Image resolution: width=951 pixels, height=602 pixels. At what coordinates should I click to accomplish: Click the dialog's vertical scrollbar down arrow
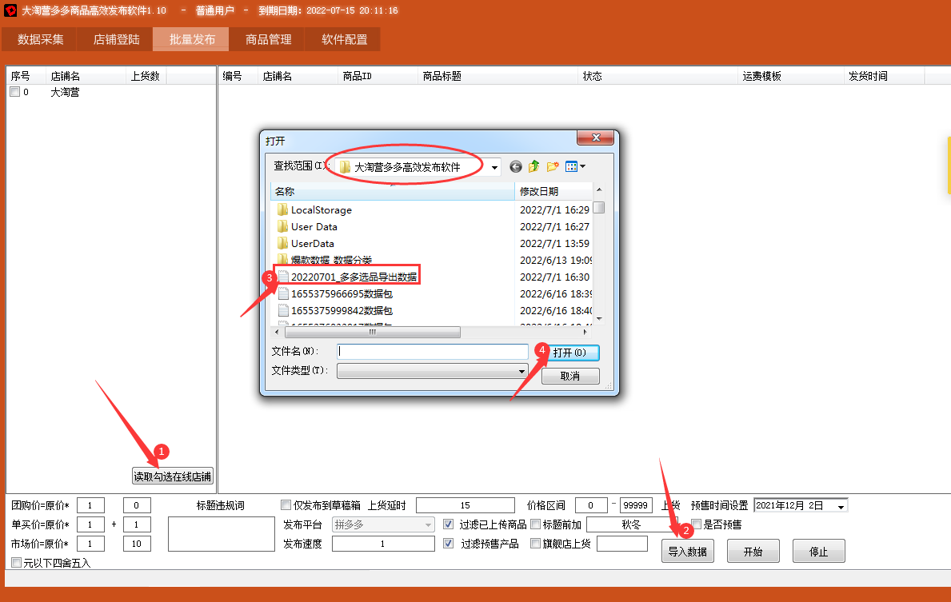click(599, 318)
